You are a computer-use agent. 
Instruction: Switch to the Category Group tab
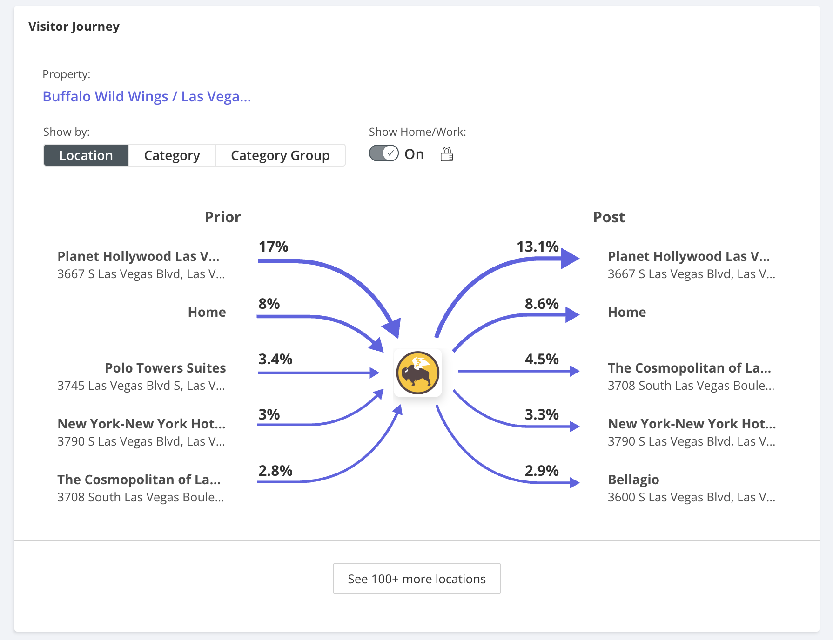[280, 155]
